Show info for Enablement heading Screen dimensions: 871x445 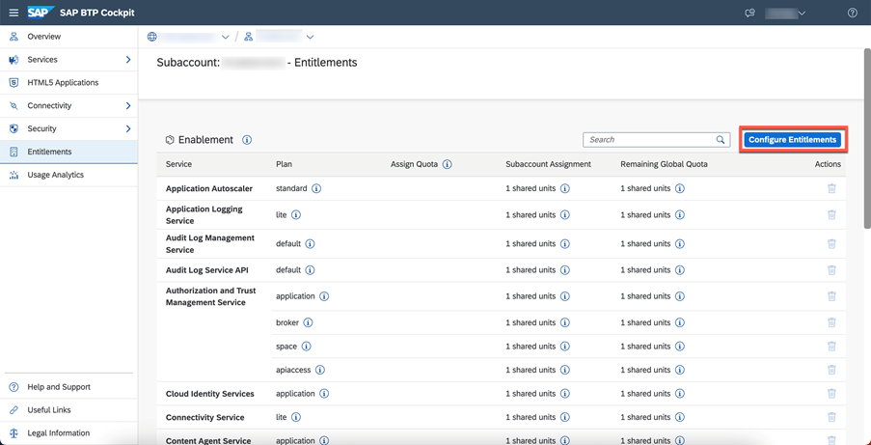point(247,140)
